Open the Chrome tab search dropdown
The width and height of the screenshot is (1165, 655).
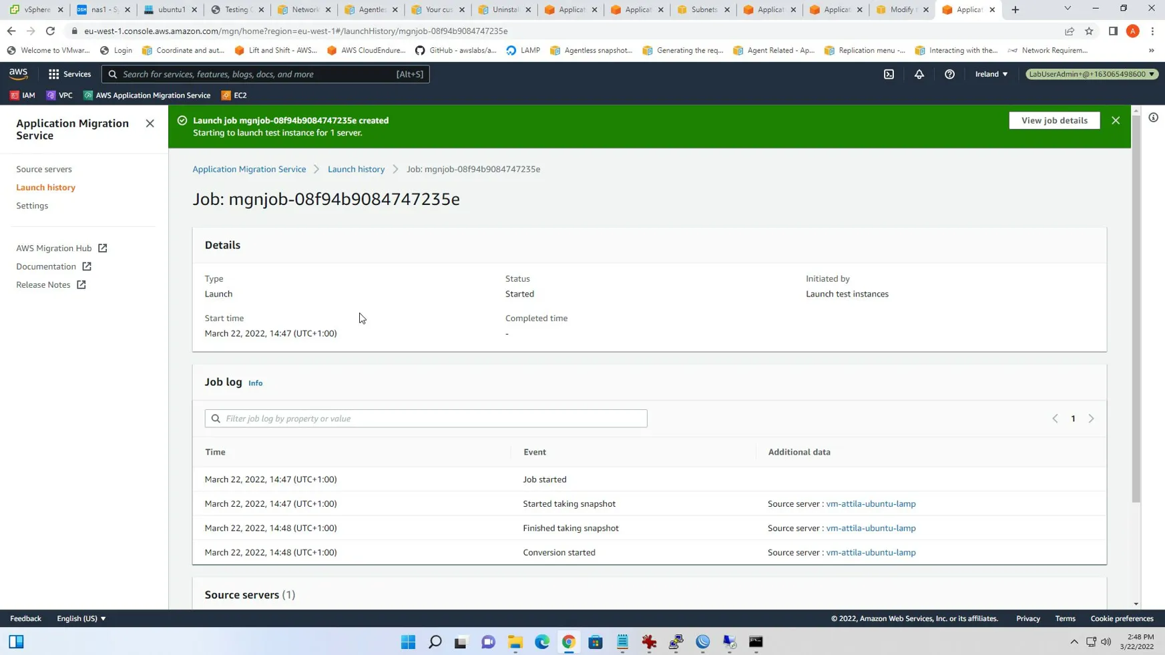click(x=1068, y=9)
